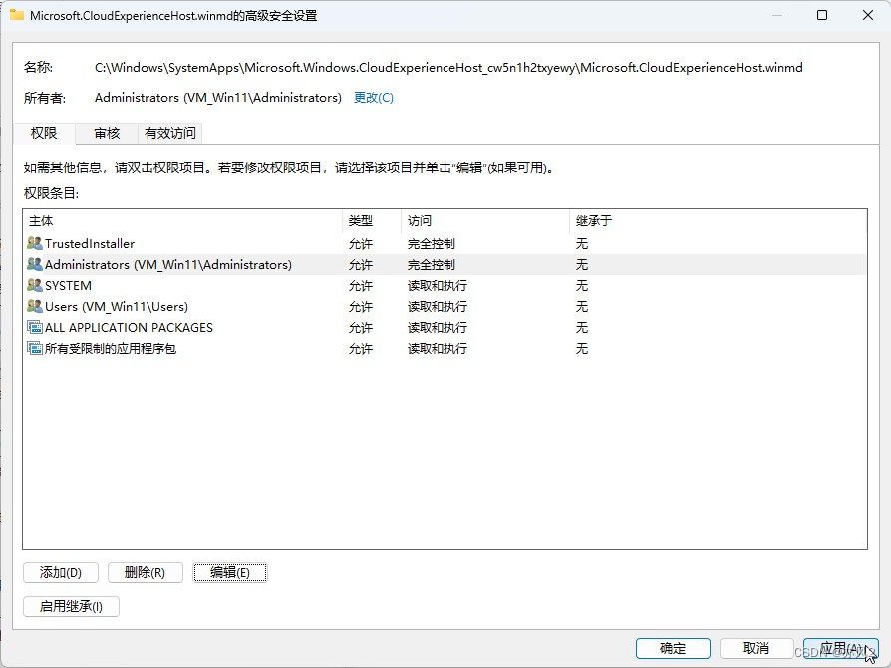Click 无 in the 所有受限制的应用程序包 row

[x=582, y=349]
